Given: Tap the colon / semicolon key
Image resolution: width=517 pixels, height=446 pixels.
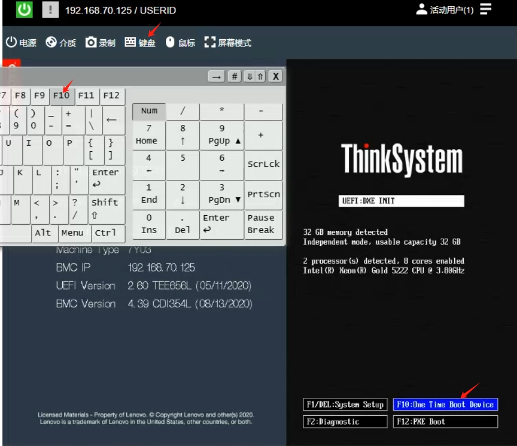Looking at the screenshot, I should point(61,180).
